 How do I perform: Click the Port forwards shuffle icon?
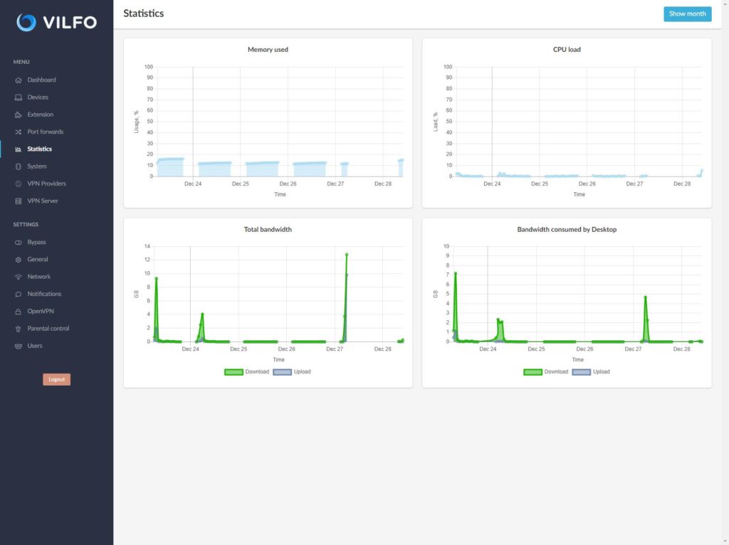19,132
